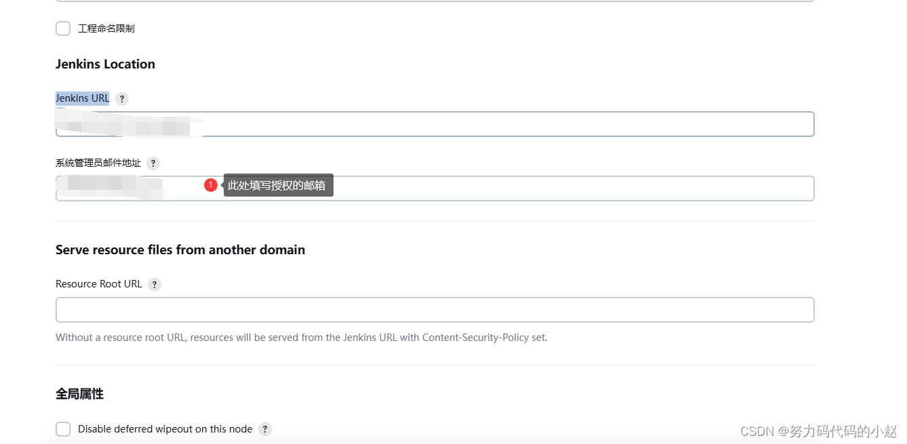Click the 全局属性 section heading
This screenshot has width=907, height=444.
click(79, 394)
